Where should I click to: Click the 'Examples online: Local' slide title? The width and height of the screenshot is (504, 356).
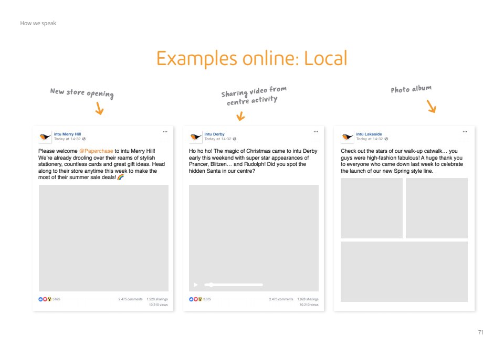pos(251,58)
